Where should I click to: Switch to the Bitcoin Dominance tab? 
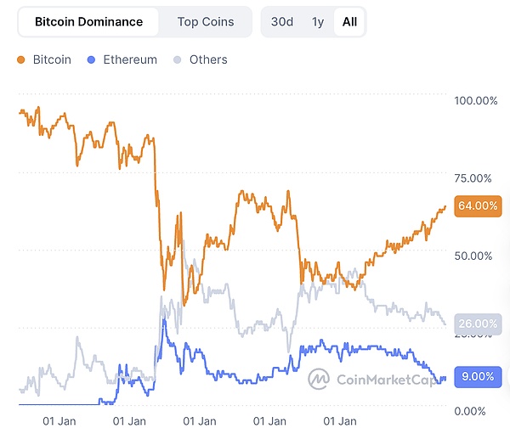pos(89,21)
